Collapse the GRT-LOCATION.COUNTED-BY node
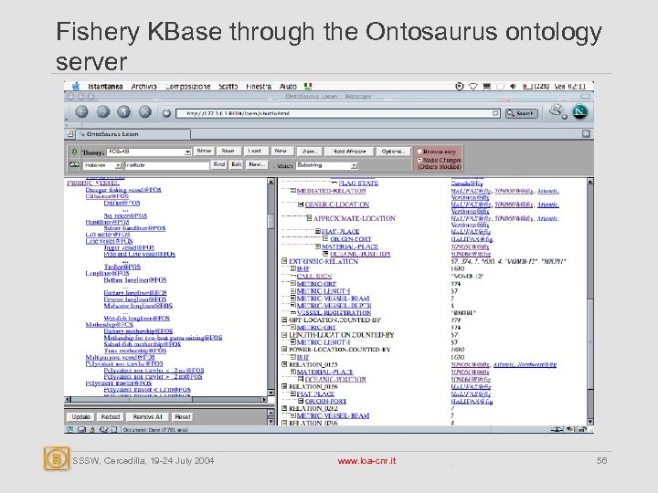 click(284, 320)
